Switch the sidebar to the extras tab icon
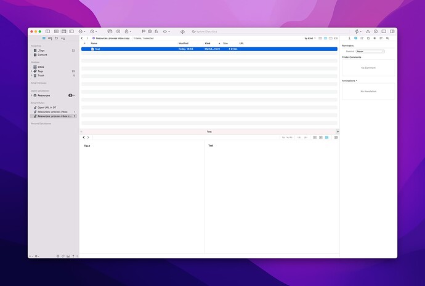425x286 pixels. click(63, 38)
